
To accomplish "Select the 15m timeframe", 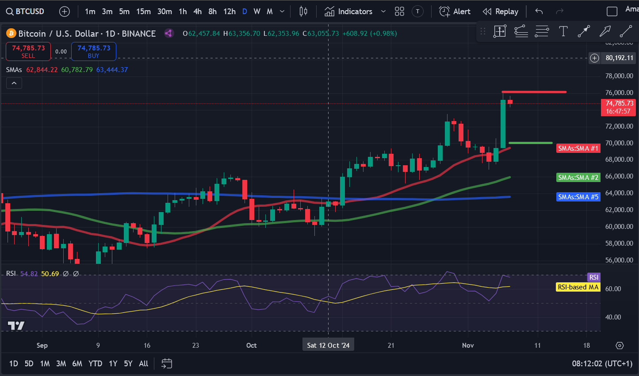I will 143,11.
